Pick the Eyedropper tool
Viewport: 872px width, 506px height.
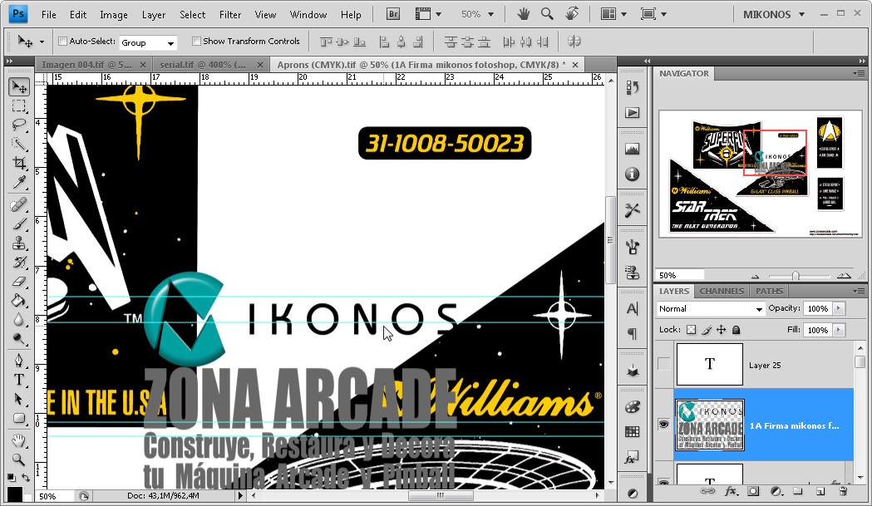18,183
